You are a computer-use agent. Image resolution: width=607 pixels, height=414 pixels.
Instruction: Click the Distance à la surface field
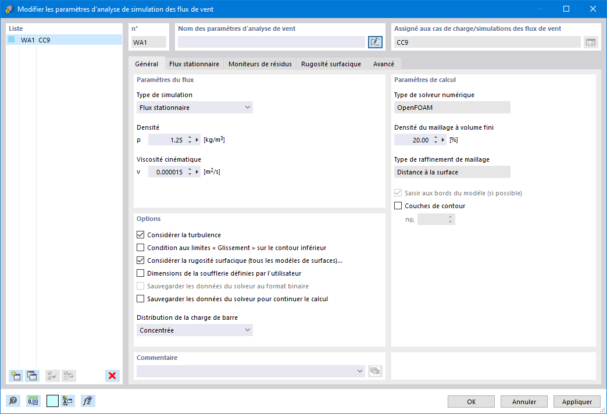pos(452,172)
